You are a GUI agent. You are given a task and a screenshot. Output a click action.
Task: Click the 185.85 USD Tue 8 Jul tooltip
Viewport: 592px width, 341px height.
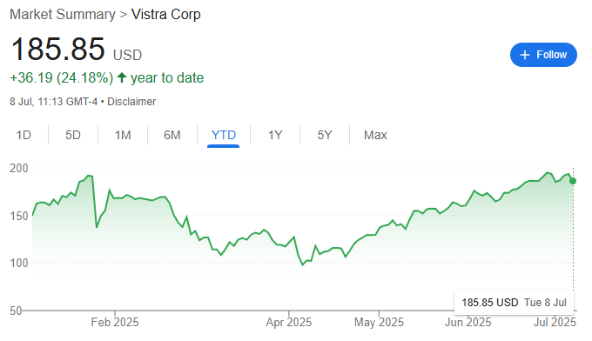[x=514, y=303]
